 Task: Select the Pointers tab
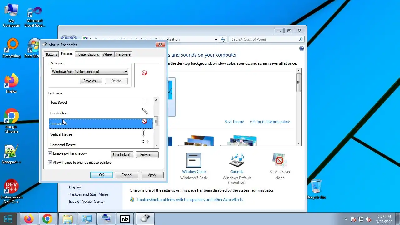[67, 54]
